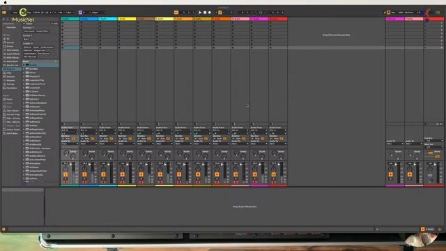446x251 pixels.
Task: Select the Main track red title header
Action: pyautogui.click(x=433, y=19)
